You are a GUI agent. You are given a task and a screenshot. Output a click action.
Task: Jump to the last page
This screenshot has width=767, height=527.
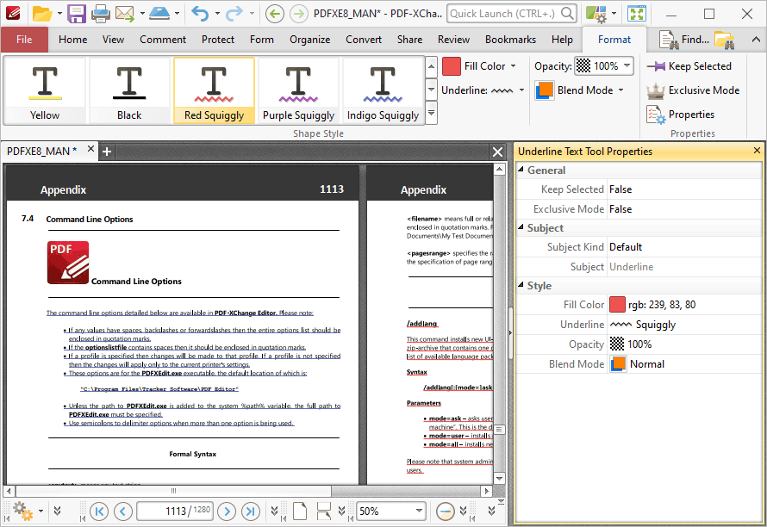point(251,512)
